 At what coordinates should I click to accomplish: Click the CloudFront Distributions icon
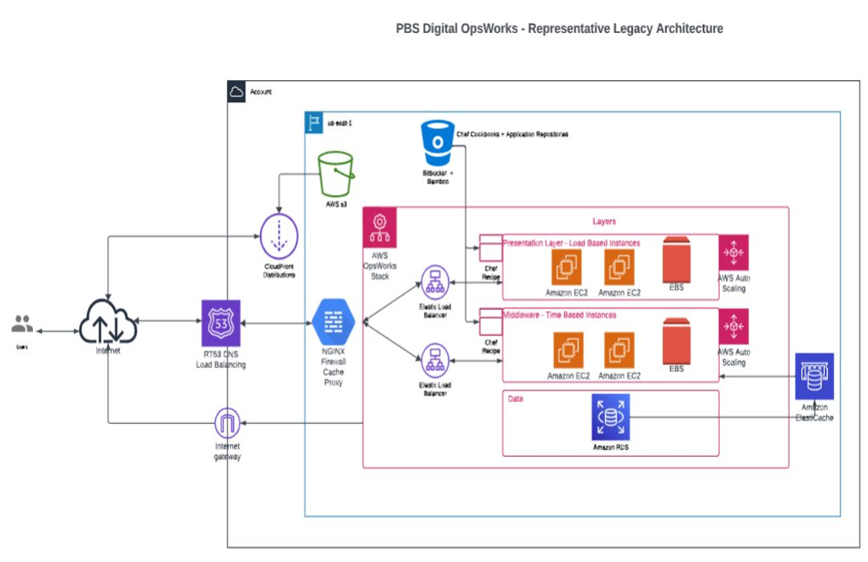tap(278, 237)
